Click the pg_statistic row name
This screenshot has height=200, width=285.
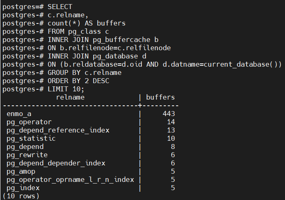[31, 138]
